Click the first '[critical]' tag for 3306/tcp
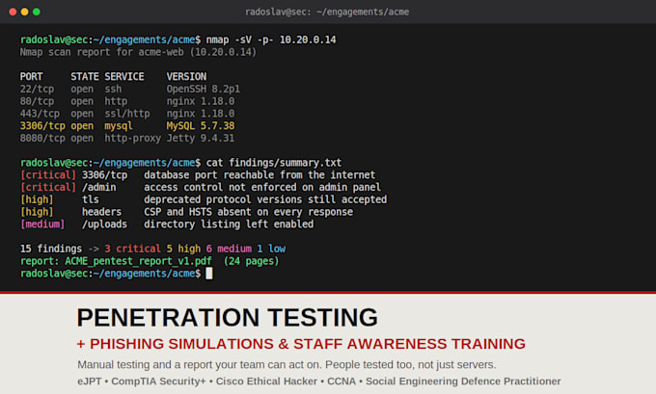This screenshot has height=394, width=656. 48,175
